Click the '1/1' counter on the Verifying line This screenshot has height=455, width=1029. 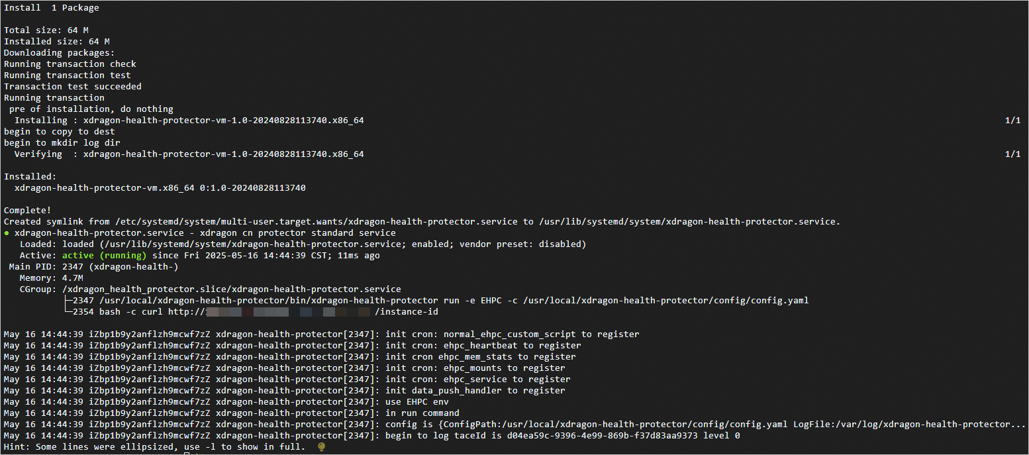(x=1012, y=154)
